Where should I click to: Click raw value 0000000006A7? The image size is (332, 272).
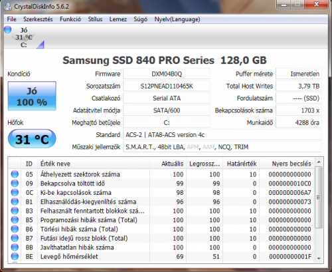[x=290, y=193]
